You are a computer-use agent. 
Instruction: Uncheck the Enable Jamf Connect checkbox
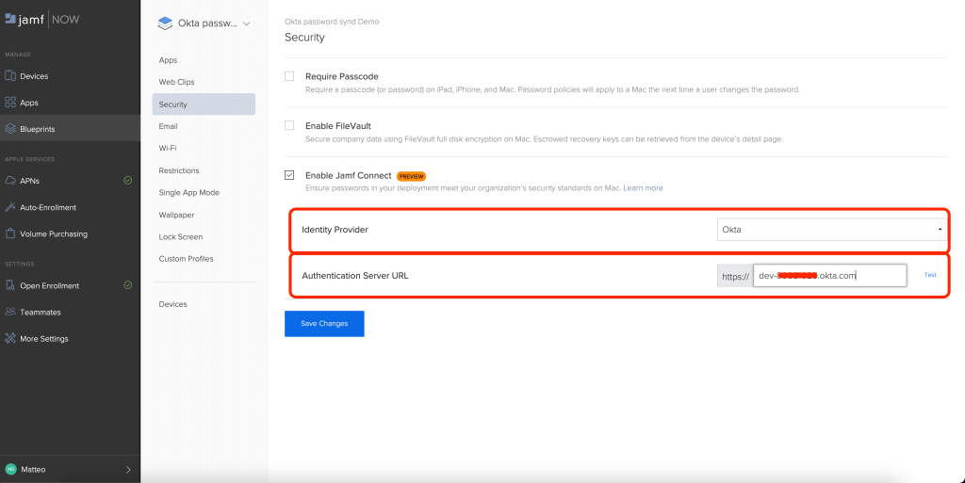(x=289, y=175)
